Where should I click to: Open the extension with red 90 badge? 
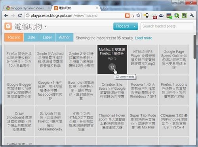pos(154,16)
